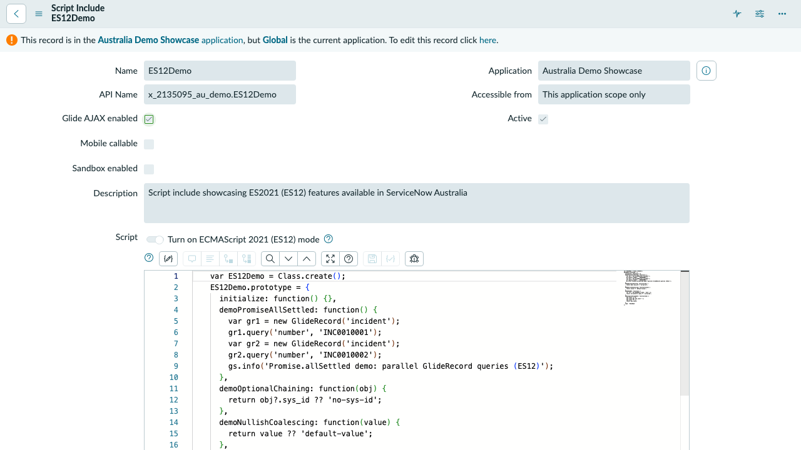Click the format code toolbar icon
The height and width of the screenshot is (450, 801).
[x=210, y=259]
